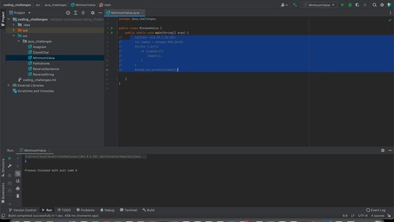Clear all Run console output with trash icon
This screenshot has width=394, height=222.
[18, 196]
